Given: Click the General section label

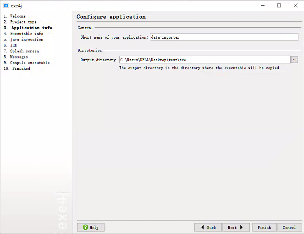Looking at the screenshot, I should (85, 28).
